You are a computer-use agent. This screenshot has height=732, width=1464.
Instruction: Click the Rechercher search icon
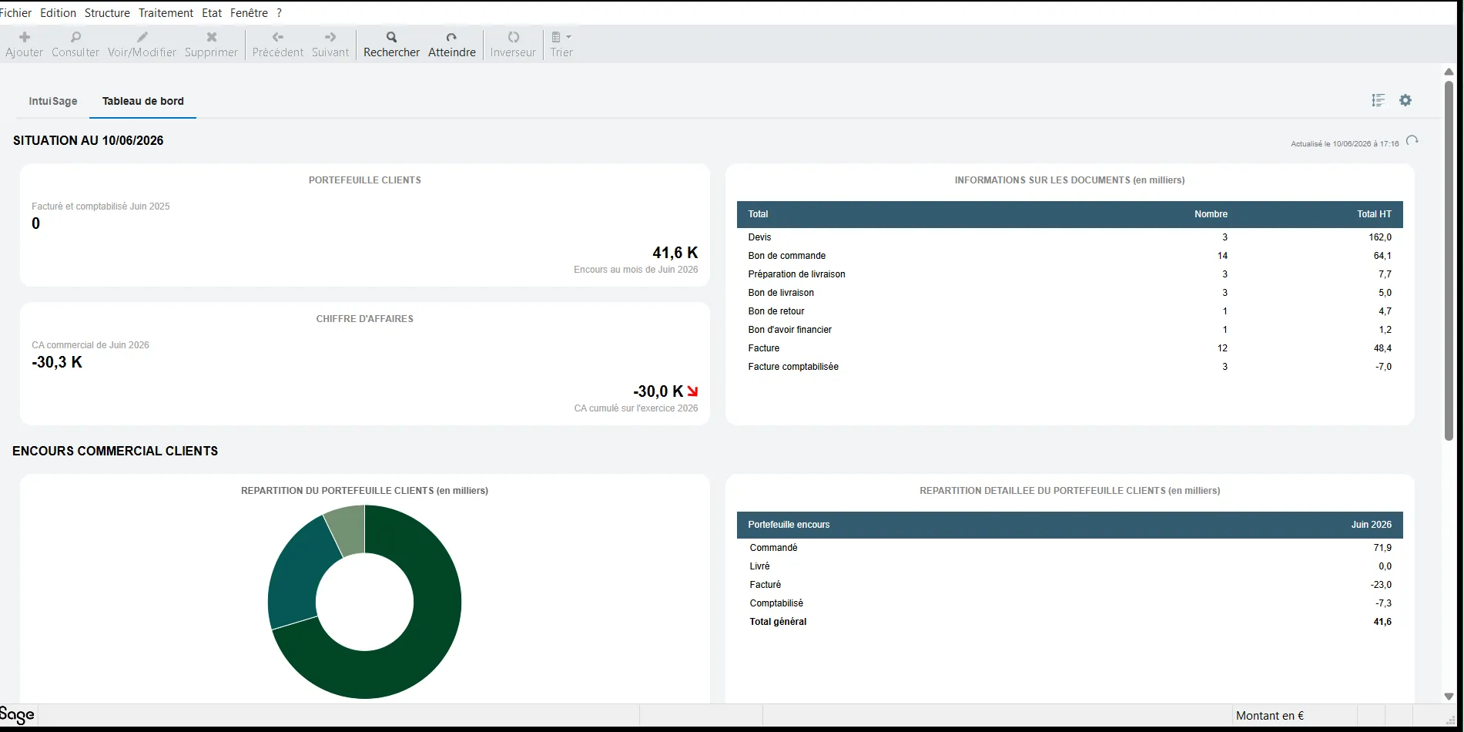click(391, 37)
